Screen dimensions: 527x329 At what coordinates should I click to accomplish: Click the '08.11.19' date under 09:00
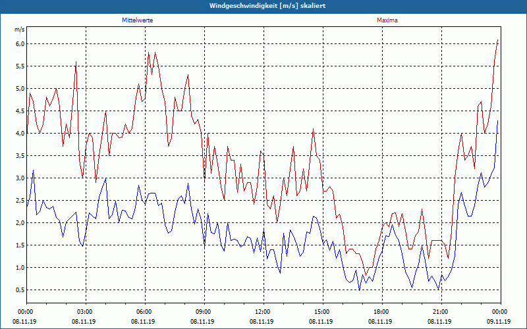[202, 321]
